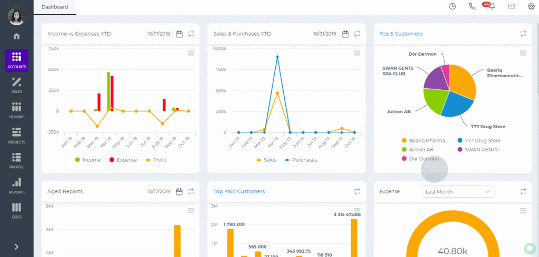Viewport: 539px width, 257px height.
Task: Open the Top 5 Customers link
Action: coord(401,34)
